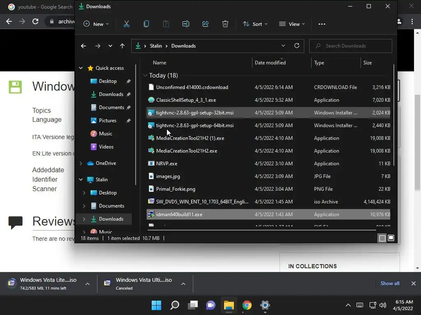
Task: Click the Delete trash can icon
Action: pos(225,24)
